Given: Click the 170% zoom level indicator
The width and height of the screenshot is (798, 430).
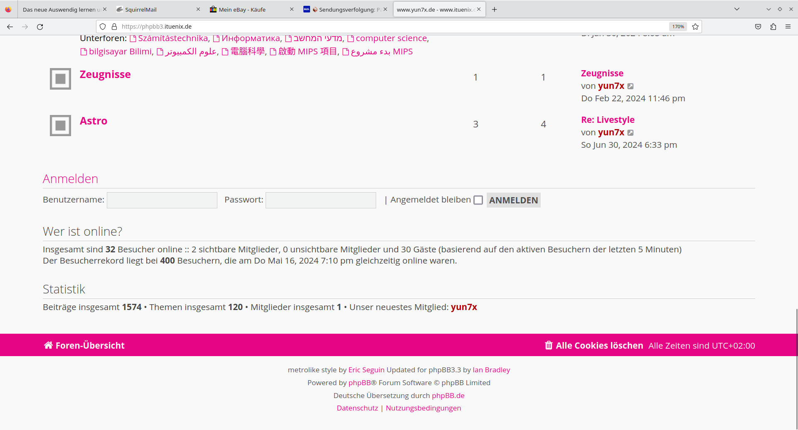Looking at the screenshot, I should coord(678,27).
